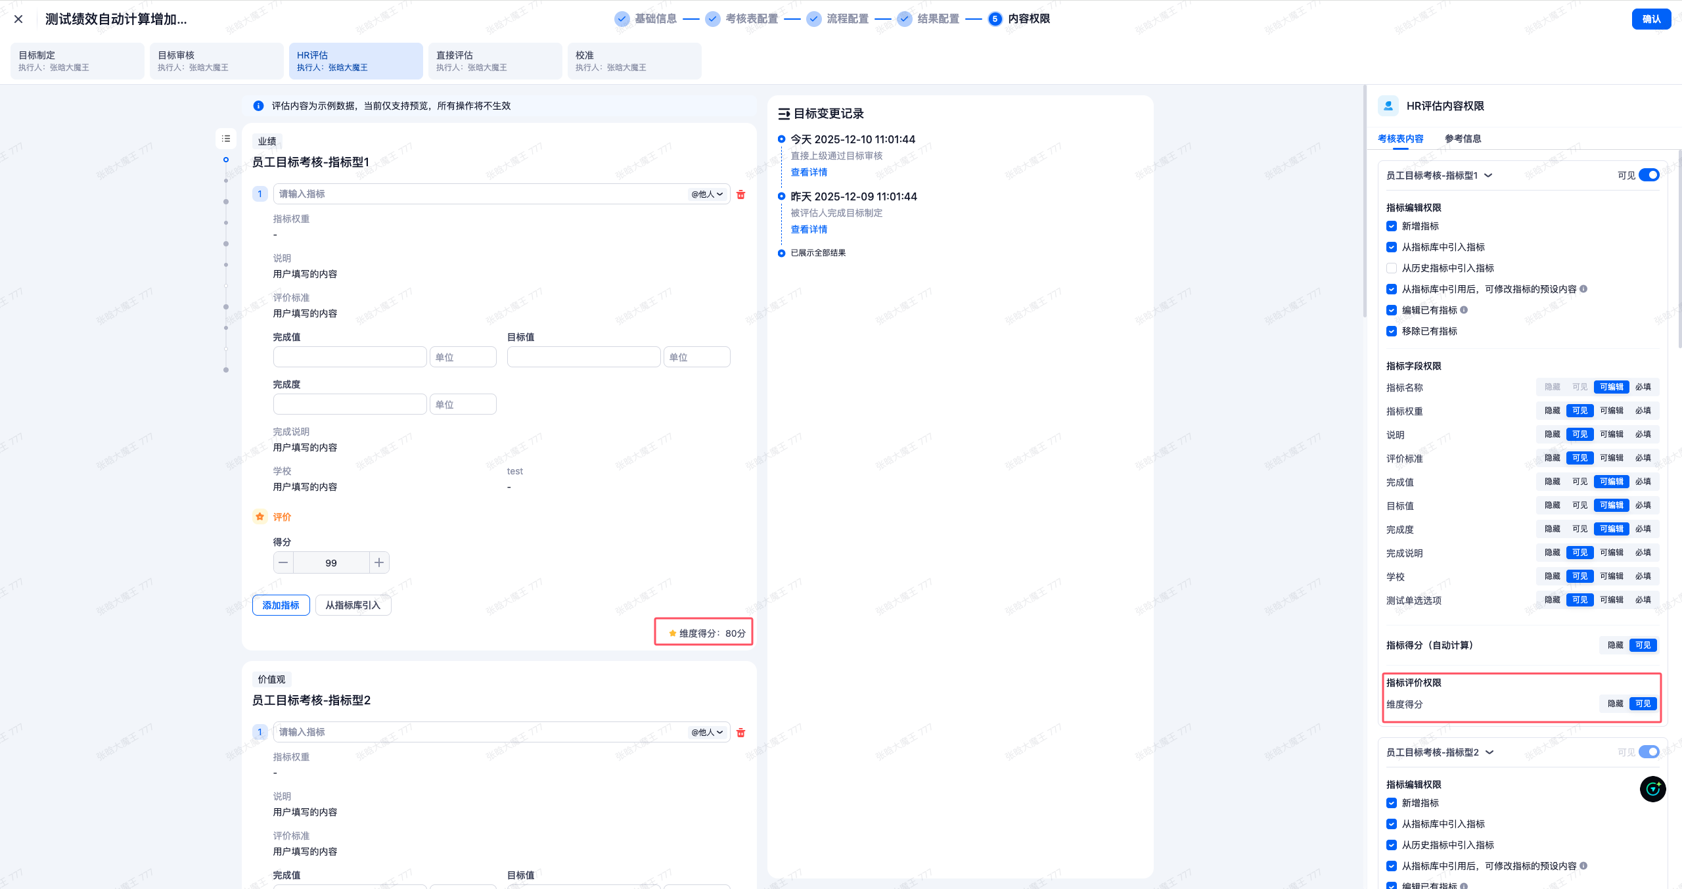Image resolution: width=1682 pixels, height=889 pixels.
Task: Set 指标权重 field permission to 可编辑
Action: 1611,411
